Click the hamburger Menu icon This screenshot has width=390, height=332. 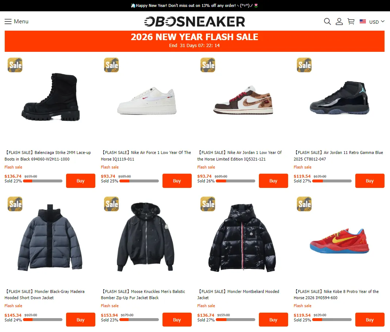(8, 22)
